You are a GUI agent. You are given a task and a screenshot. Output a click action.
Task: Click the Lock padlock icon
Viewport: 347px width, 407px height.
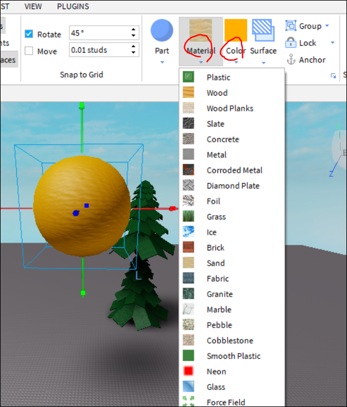click(x=291, y=43)
